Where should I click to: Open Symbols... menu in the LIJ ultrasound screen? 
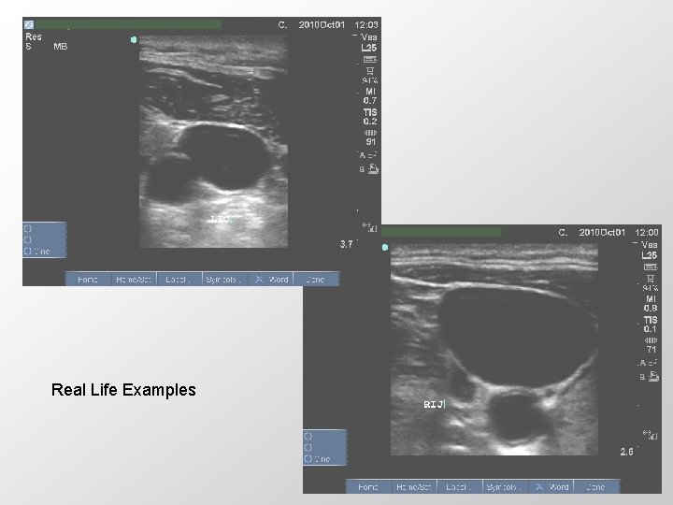225,279
